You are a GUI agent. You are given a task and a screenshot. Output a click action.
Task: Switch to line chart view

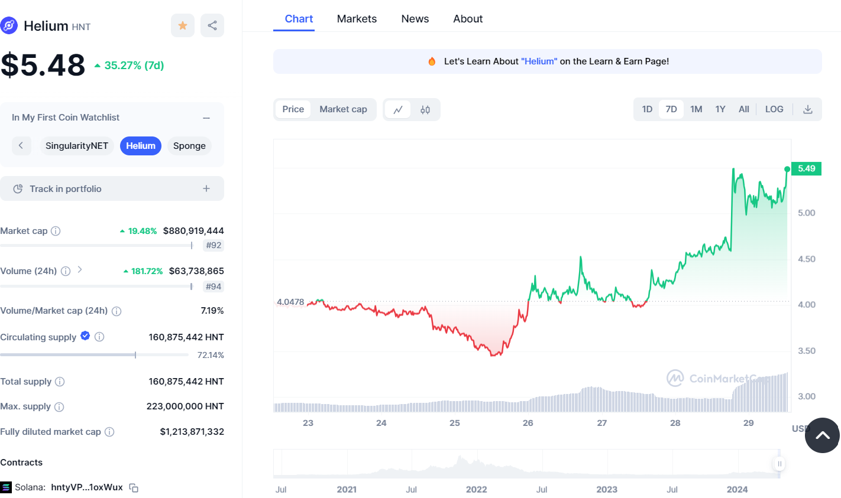(x=398, y=109)
